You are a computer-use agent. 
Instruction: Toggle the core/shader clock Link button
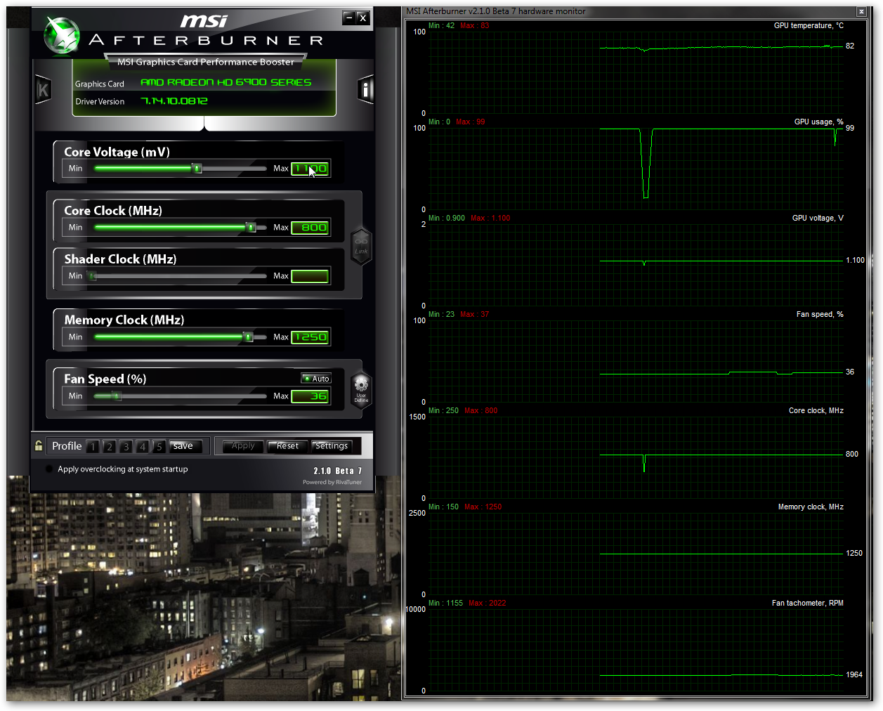click(x=361, y=246)
